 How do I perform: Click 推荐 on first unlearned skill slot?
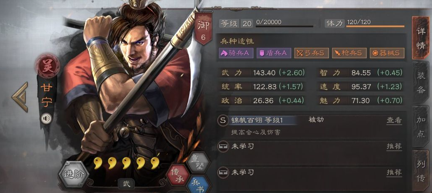click(x=394, y=146)
